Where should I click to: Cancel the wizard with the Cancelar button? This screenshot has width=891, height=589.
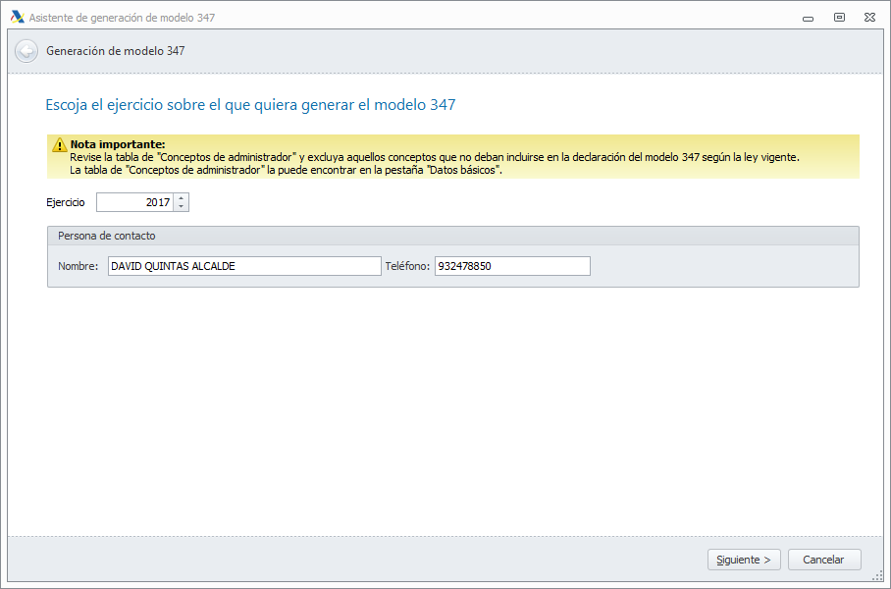[824, 560]
